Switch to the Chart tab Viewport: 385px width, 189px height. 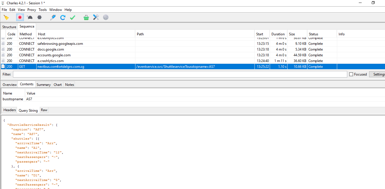coord(57,84)
